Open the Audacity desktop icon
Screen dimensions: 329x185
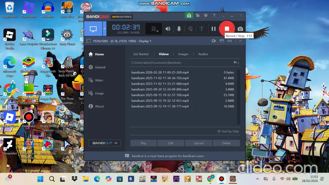(48, 10)
